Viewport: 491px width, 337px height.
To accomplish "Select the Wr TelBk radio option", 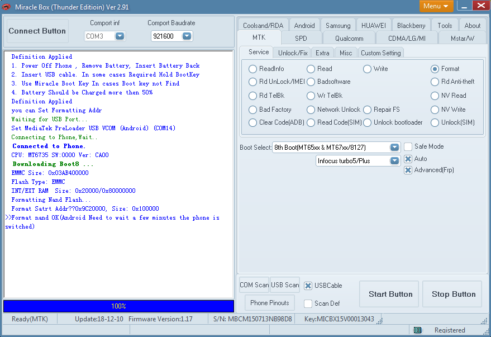I will tap(311, 96).
